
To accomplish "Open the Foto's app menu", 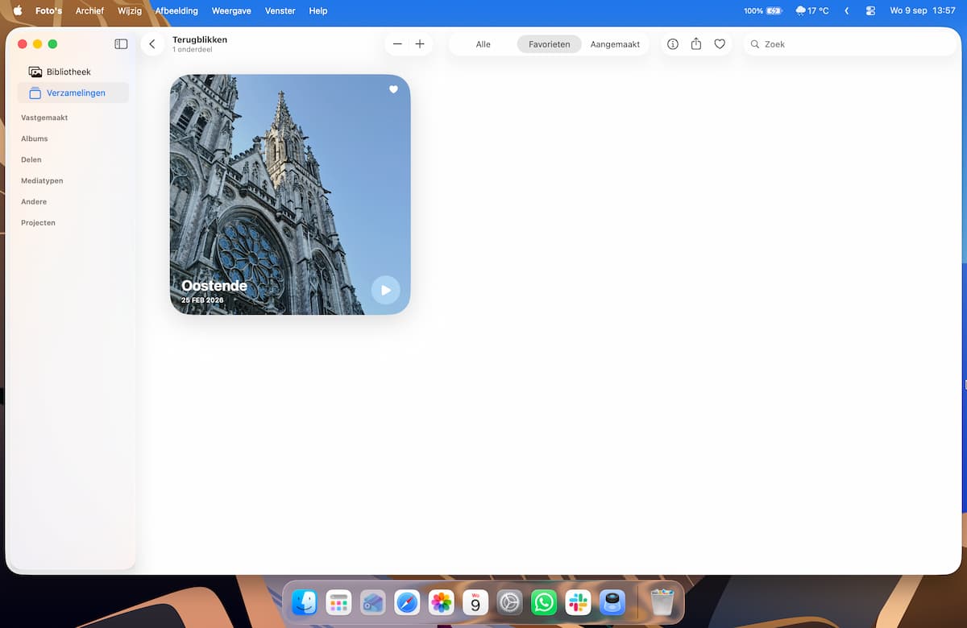I will [49, 10].
